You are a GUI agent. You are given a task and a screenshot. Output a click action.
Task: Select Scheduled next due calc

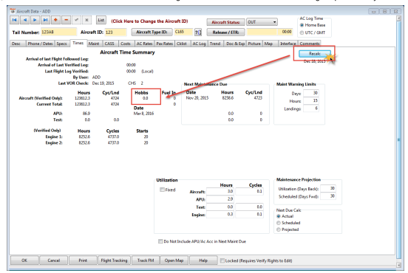[279, 223]
